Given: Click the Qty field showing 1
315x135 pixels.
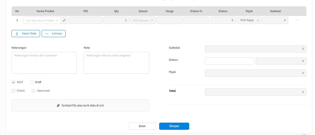Looking at the screenshot, I should click(x=116, y=20).
